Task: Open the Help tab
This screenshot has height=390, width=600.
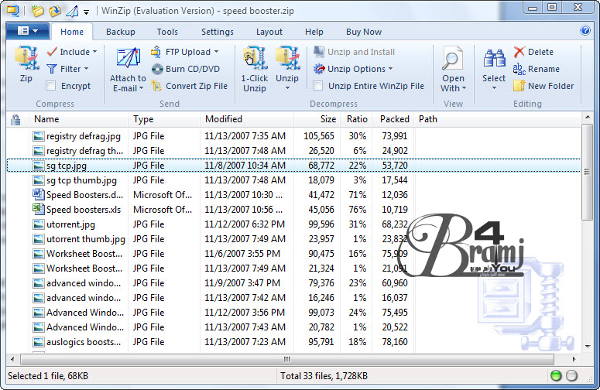Action: pyautogui.click(x=314, y=32)
